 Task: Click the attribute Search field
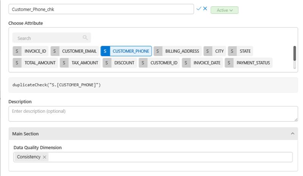point(47,38)
